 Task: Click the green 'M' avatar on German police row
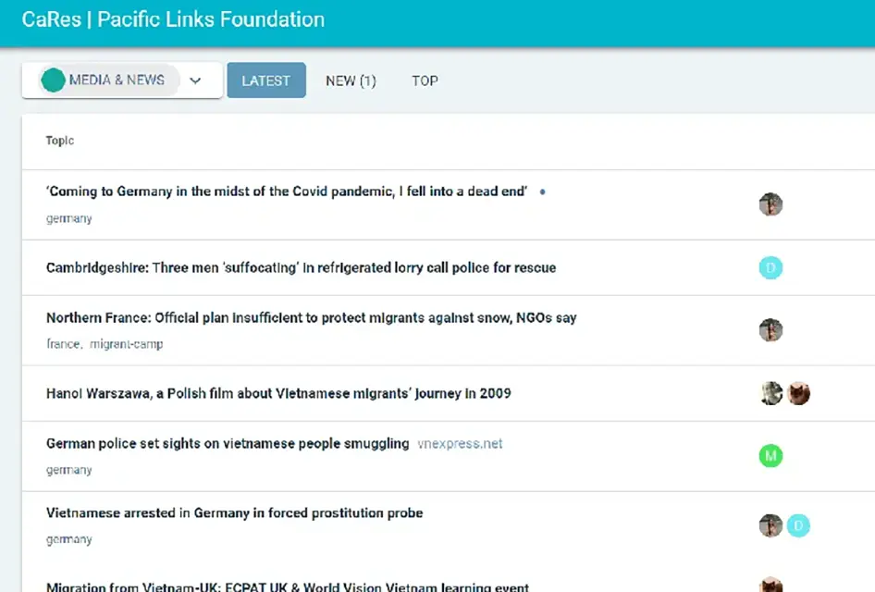coord(770,455)
